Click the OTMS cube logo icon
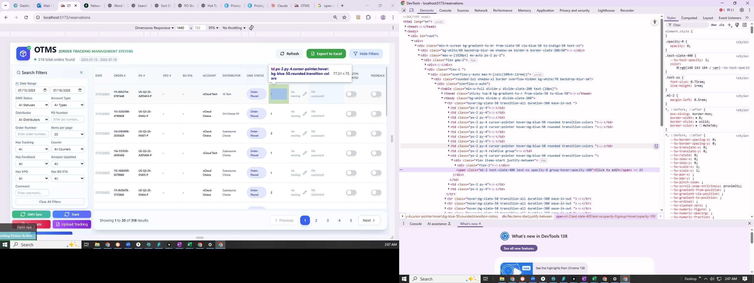Image resolution: width=754 pixels, height=283 pixels. pos(23,54)
